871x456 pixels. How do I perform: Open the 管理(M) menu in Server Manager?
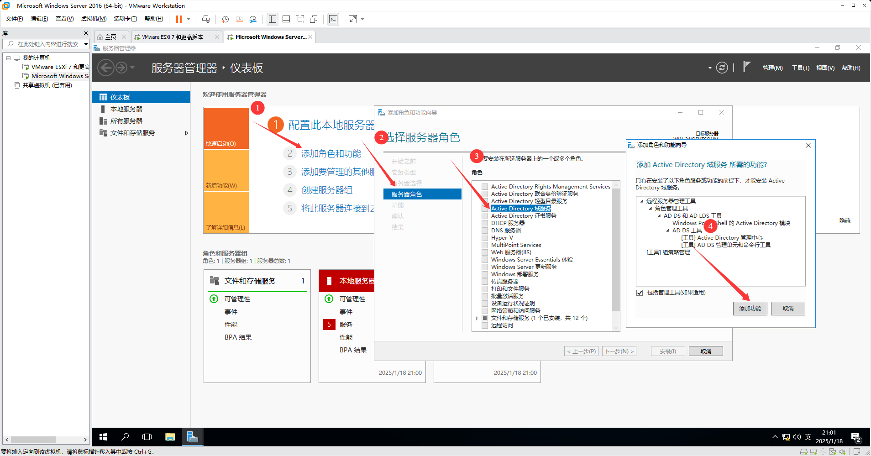tap(772, 68)
